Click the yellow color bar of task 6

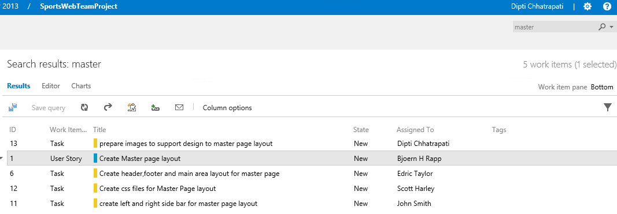click(x=95, y=173)
